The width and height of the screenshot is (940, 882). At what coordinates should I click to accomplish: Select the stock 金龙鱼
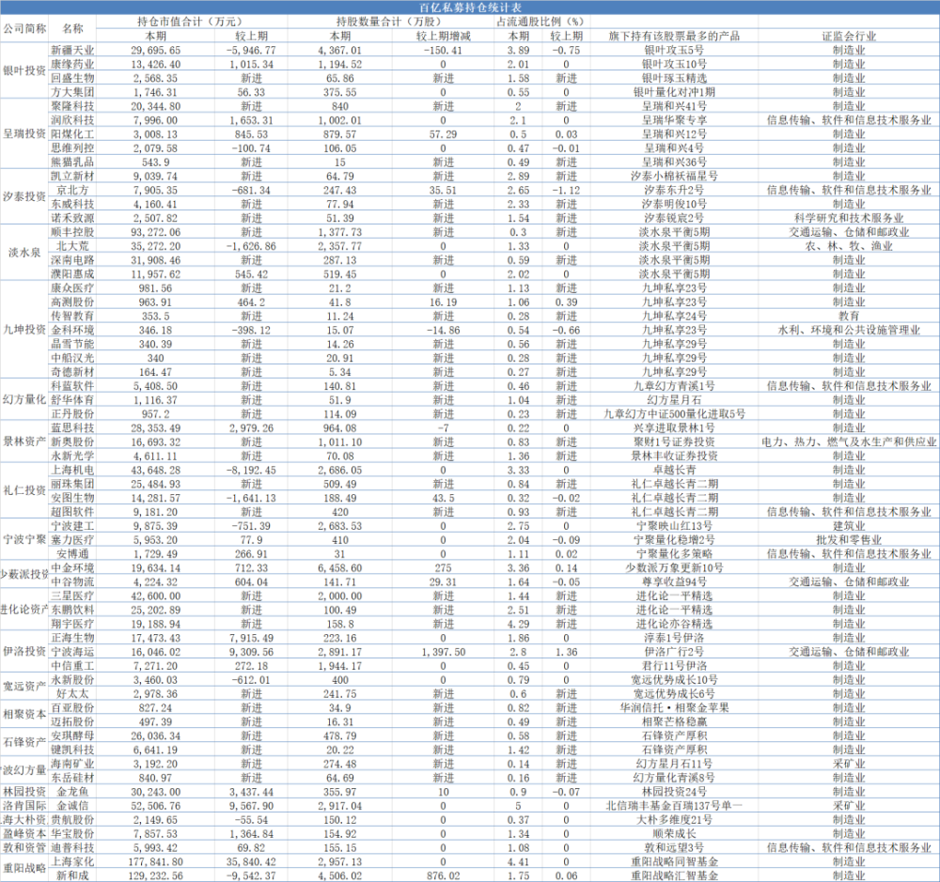72,792
